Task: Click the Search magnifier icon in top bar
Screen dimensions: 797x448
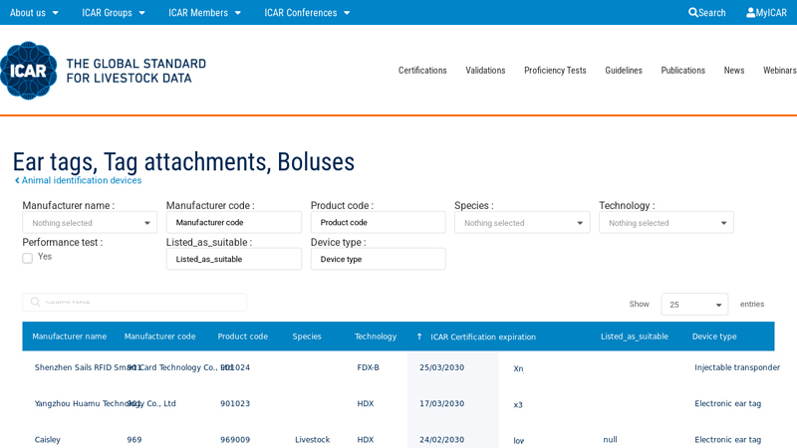Action: (692, 13)
